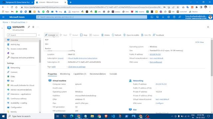The width and height of the screenshot is (213, 119).
Task: Switch to the Recommendations tab
Action: pyautogui.click(x=98, y=74)
